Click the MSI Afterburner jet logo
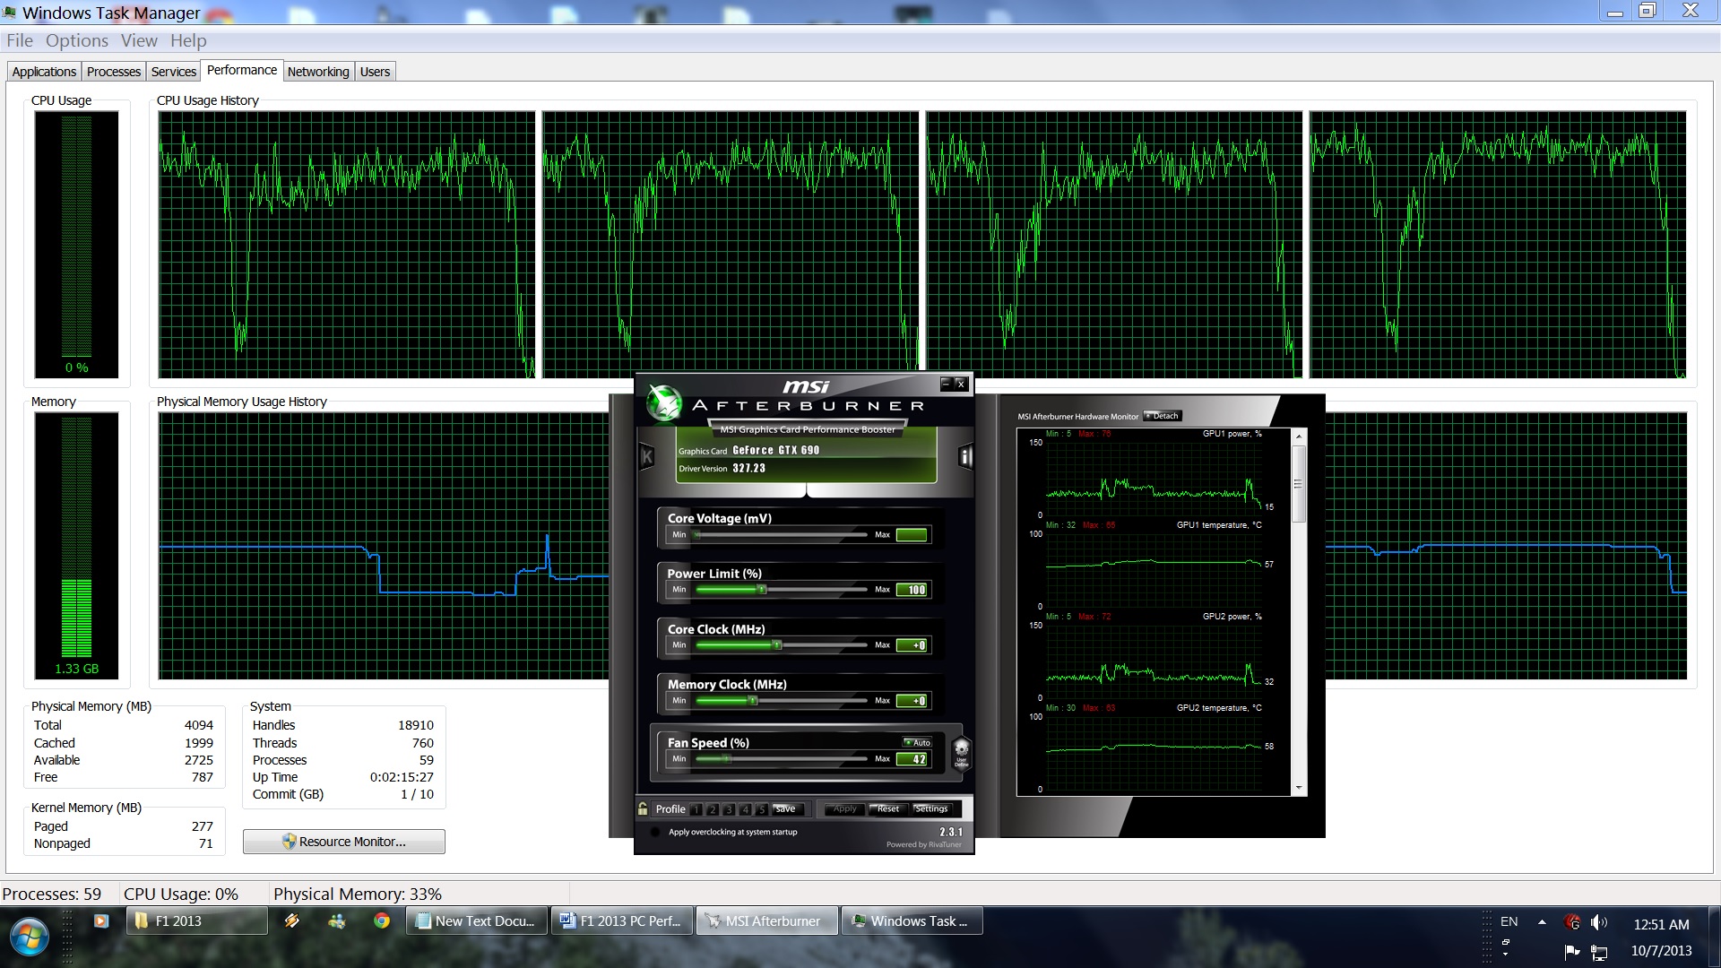 (664, 402)
